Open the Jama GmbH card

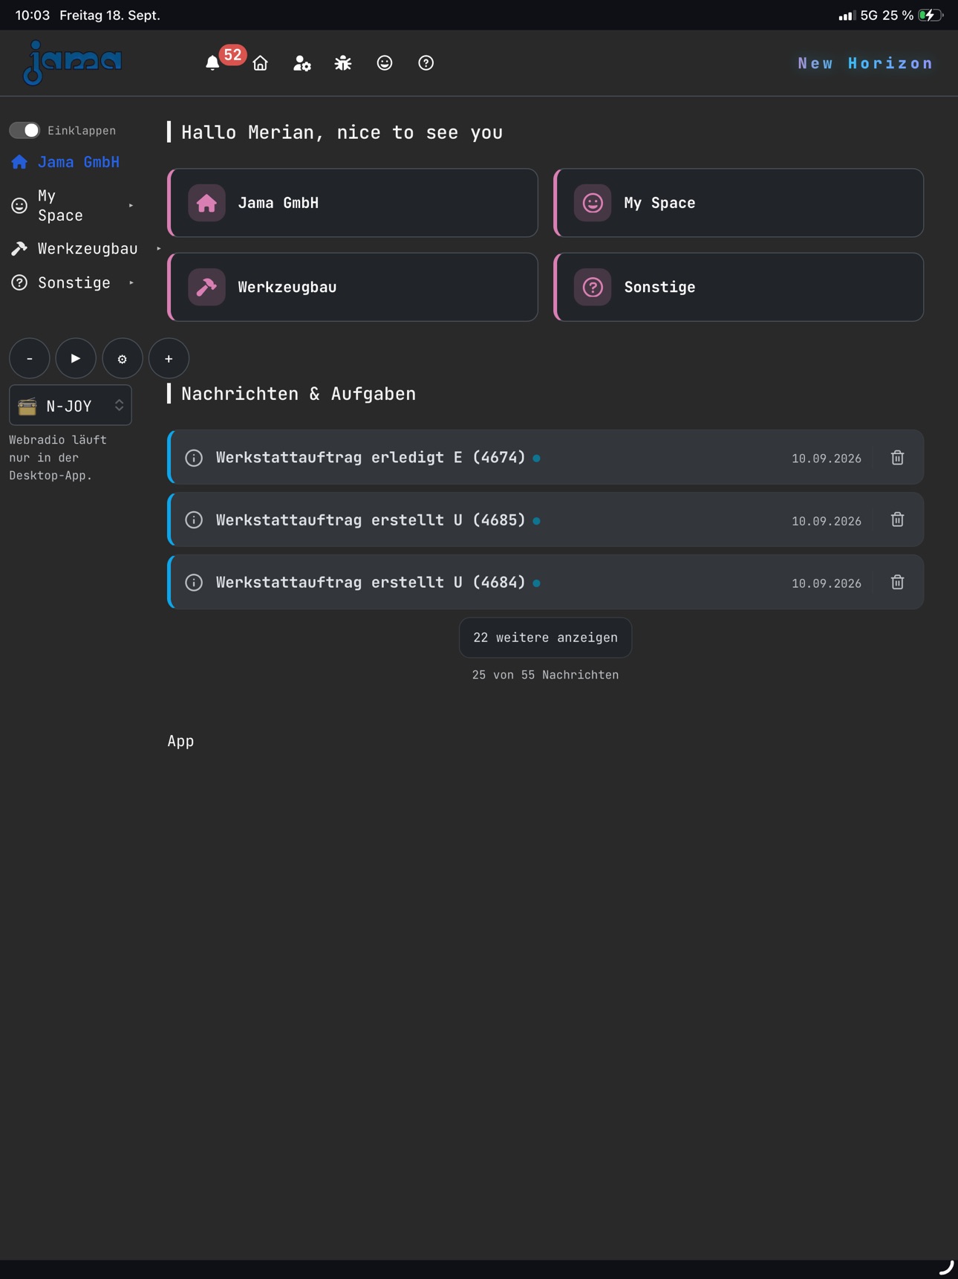(353, 203)
